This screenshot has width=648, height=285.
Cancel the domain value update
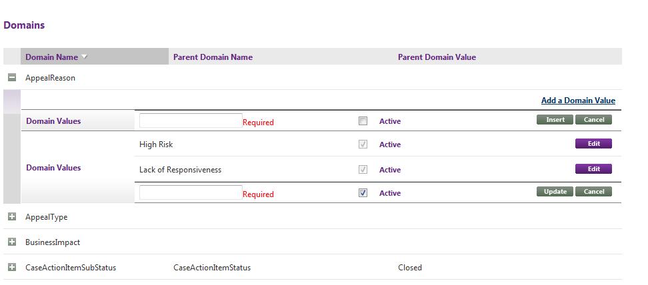tap(593, 192)
